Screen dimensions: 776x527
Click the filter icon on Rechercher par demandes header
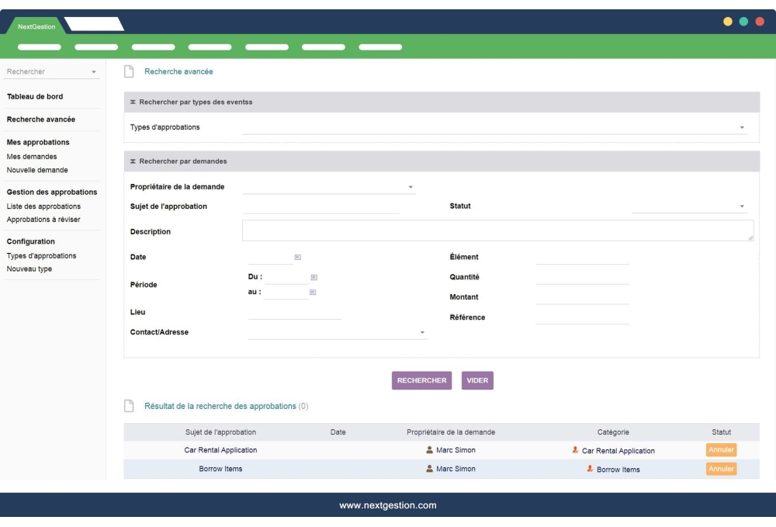[x=133, y=161]
